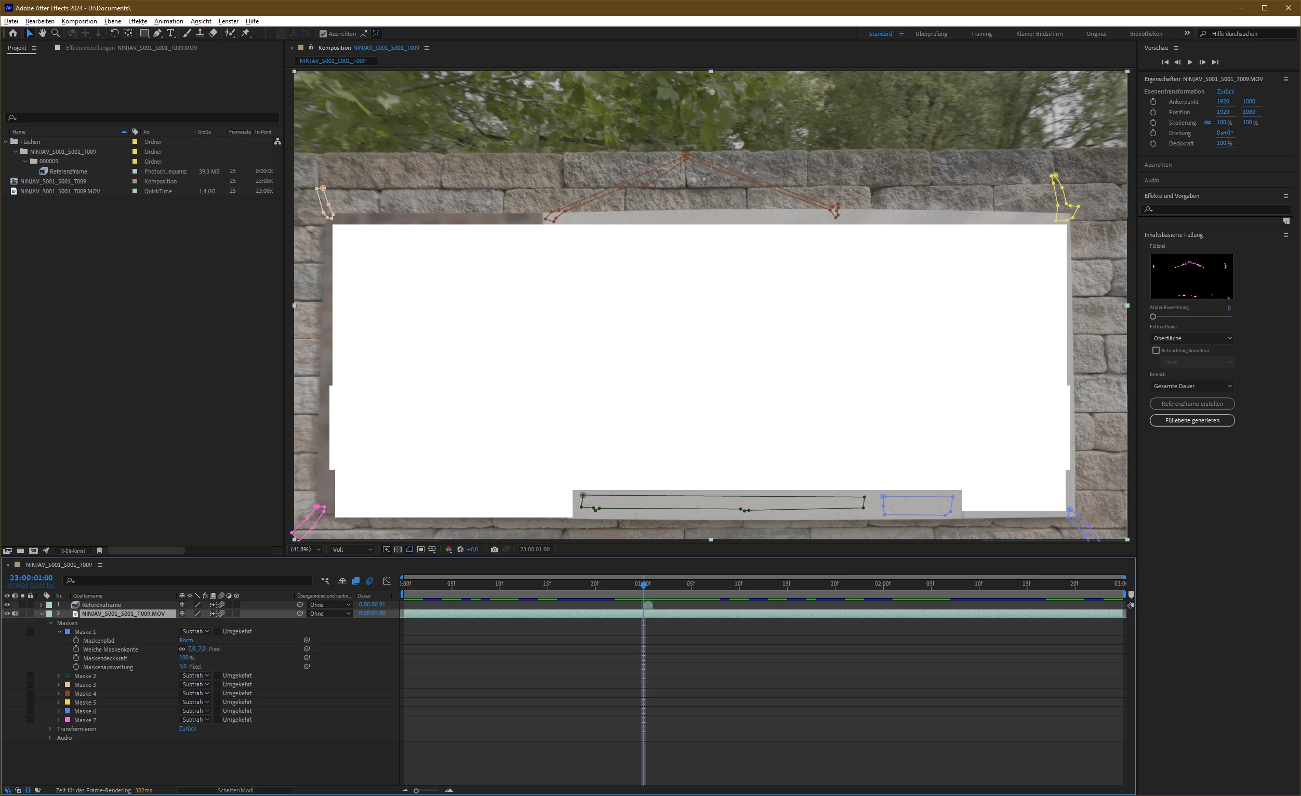Click the Fülleebene generieren button
The image size is (1301, 796).
tap(1192, 421)
